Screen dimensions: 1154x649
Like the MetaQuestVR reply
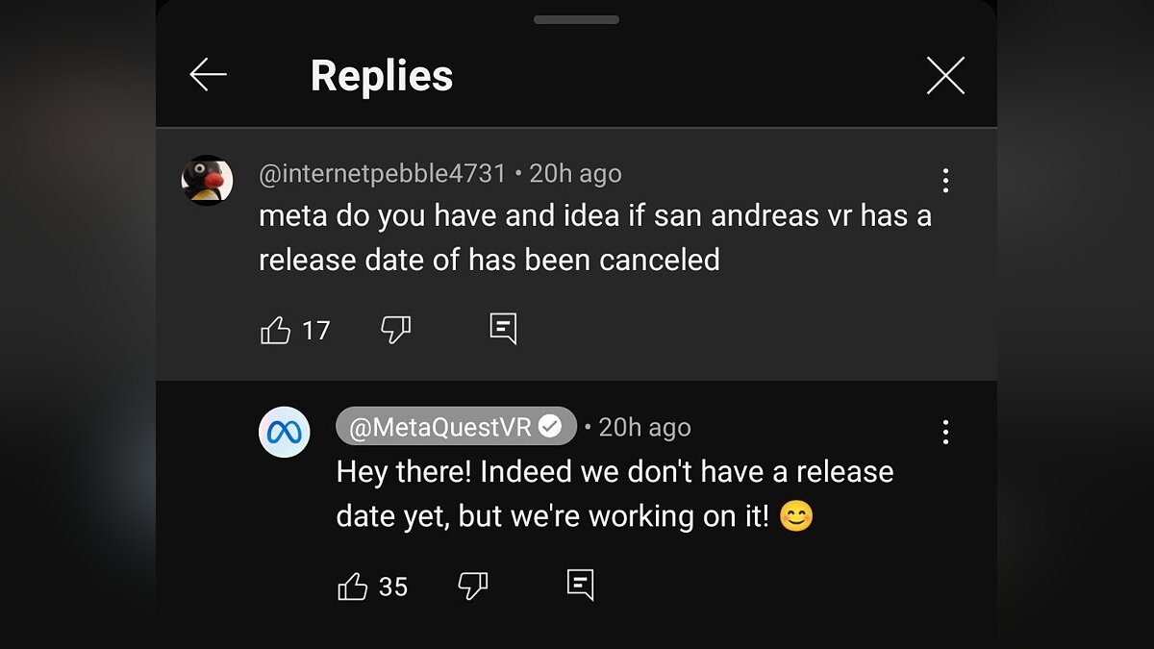353,587
